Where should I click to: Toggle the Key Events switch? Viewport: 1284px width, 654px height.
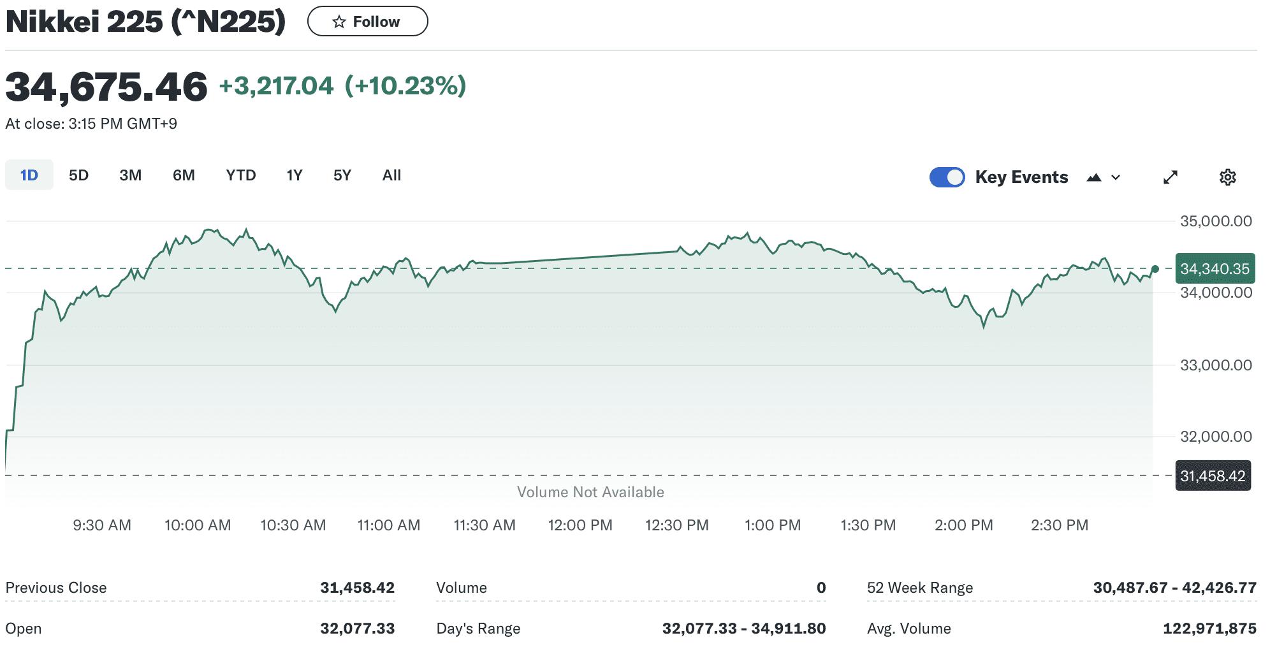tap(947, 177)
